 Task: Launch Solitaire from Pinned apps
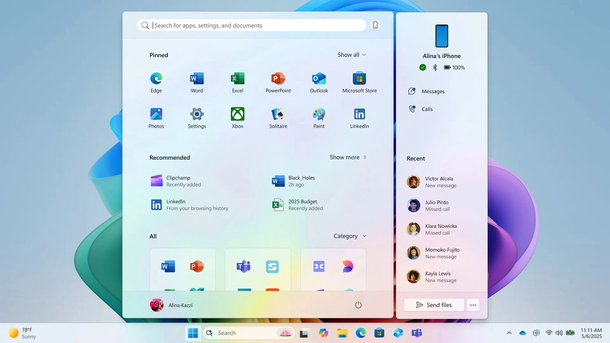(x=278, y=118)
